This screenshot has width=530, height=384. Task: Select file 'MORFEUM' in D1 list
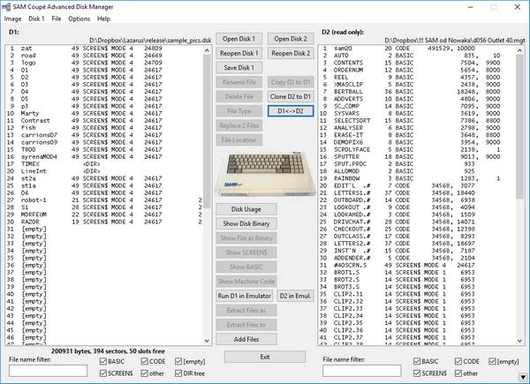tap(104, 215)
